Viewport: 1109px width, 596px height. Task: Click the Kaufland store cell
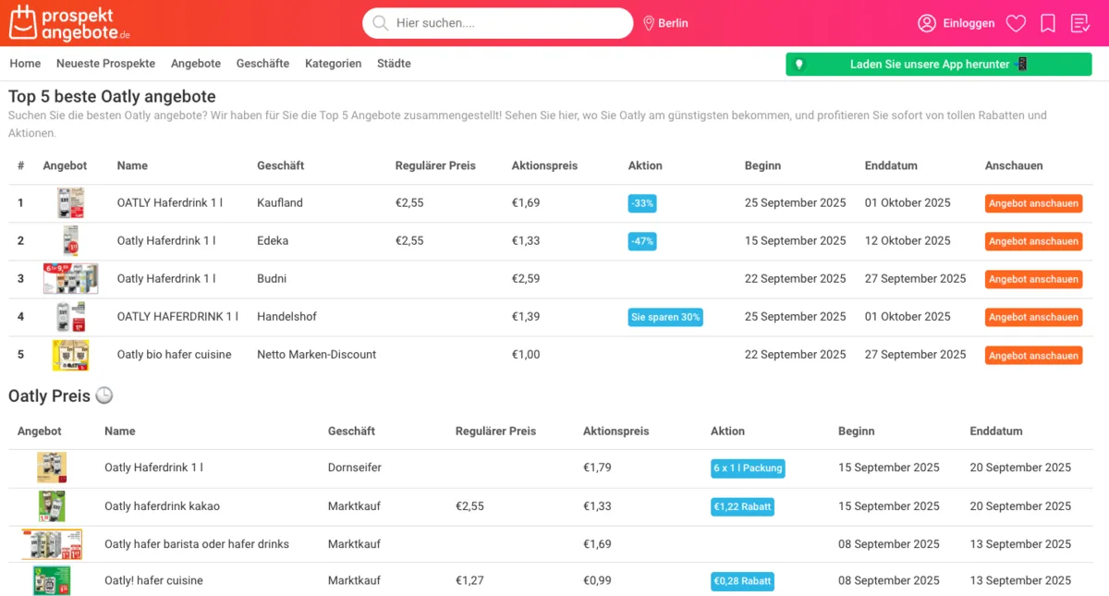280,202
